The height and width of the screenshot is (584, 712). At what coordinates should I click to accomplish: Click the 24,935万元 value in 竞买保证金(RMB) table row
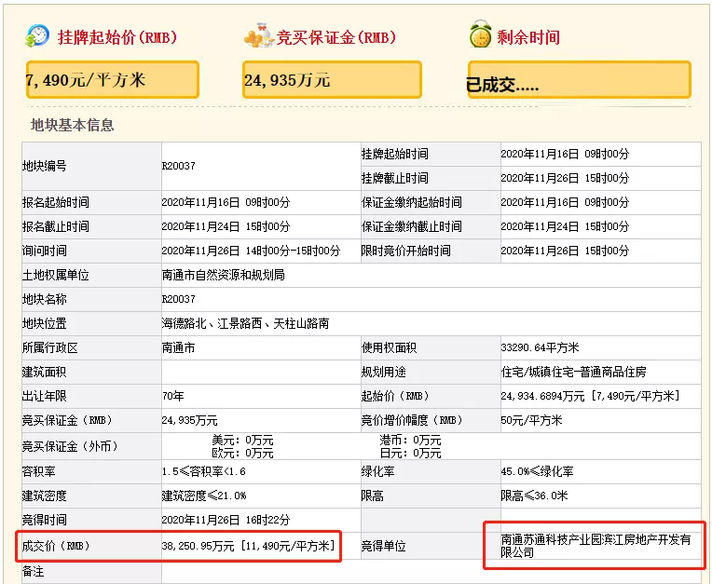point(190,420)
